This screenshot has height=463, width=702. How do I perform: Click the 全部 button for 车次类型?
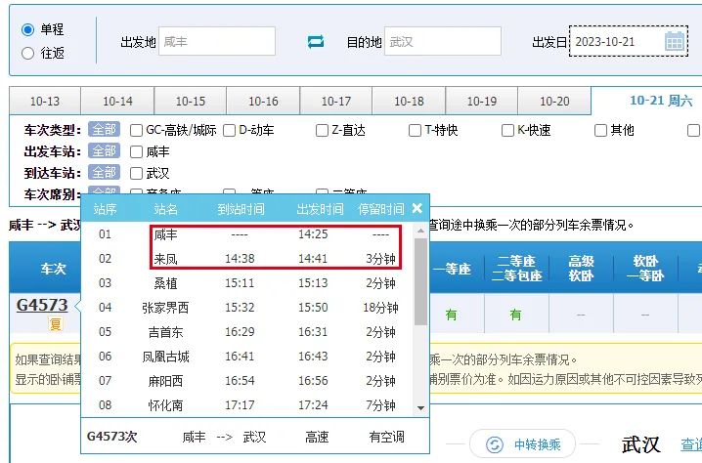104,130
